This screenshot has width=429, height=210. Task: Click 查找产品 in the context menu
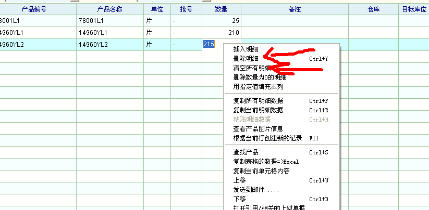click(246, 152)
